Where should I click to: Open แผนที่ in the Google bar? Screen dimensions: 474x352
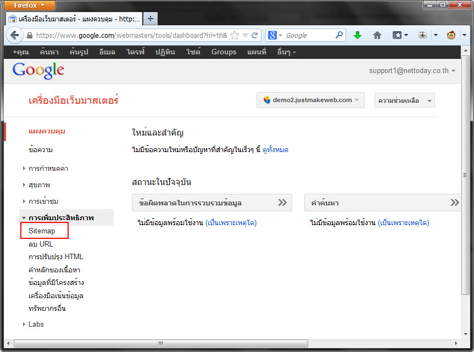pyautogui.click(x=256, y=52)
